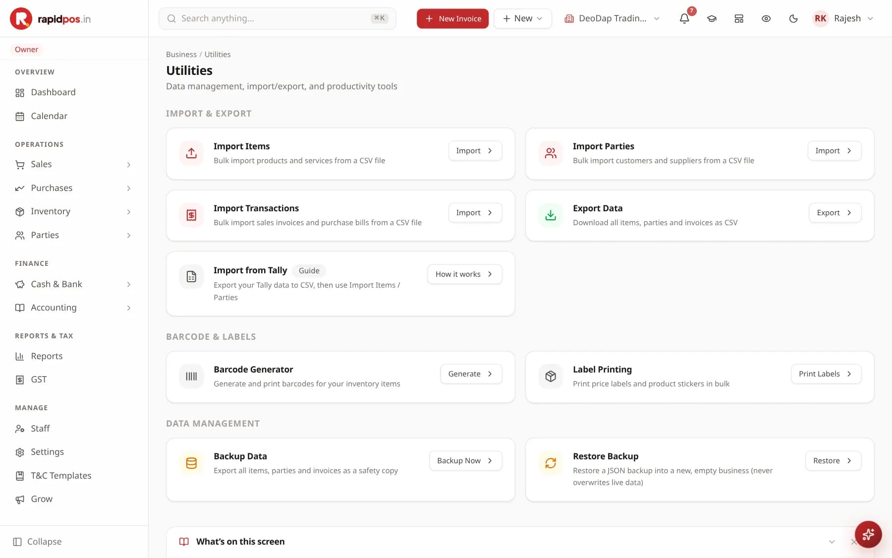This screenshot has width=892, height=558.
Task: Create a New Invoice
Action: pos(452,18)
